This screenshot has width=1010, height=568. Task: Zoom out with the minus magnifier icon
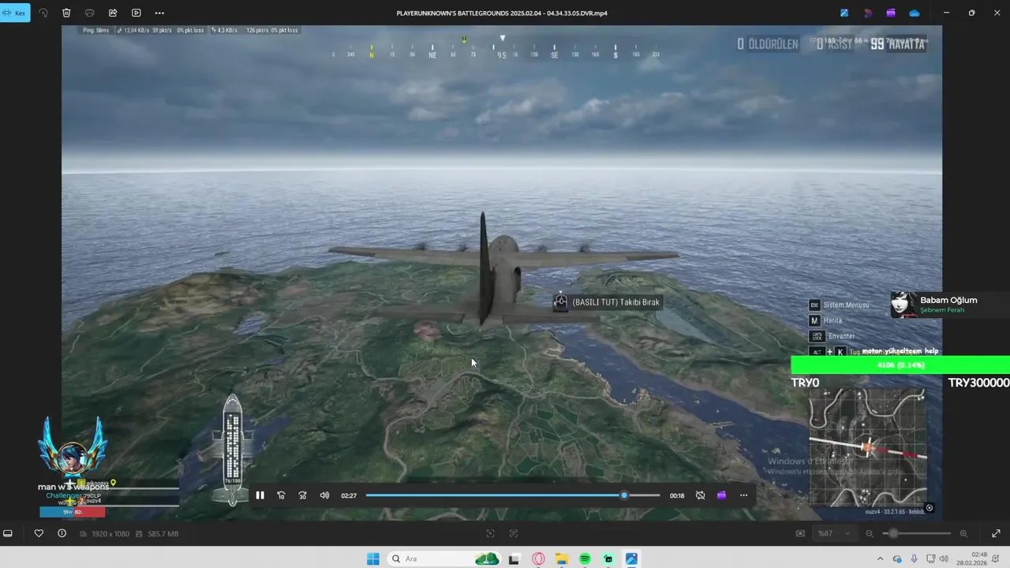click(x=870, y=533)
